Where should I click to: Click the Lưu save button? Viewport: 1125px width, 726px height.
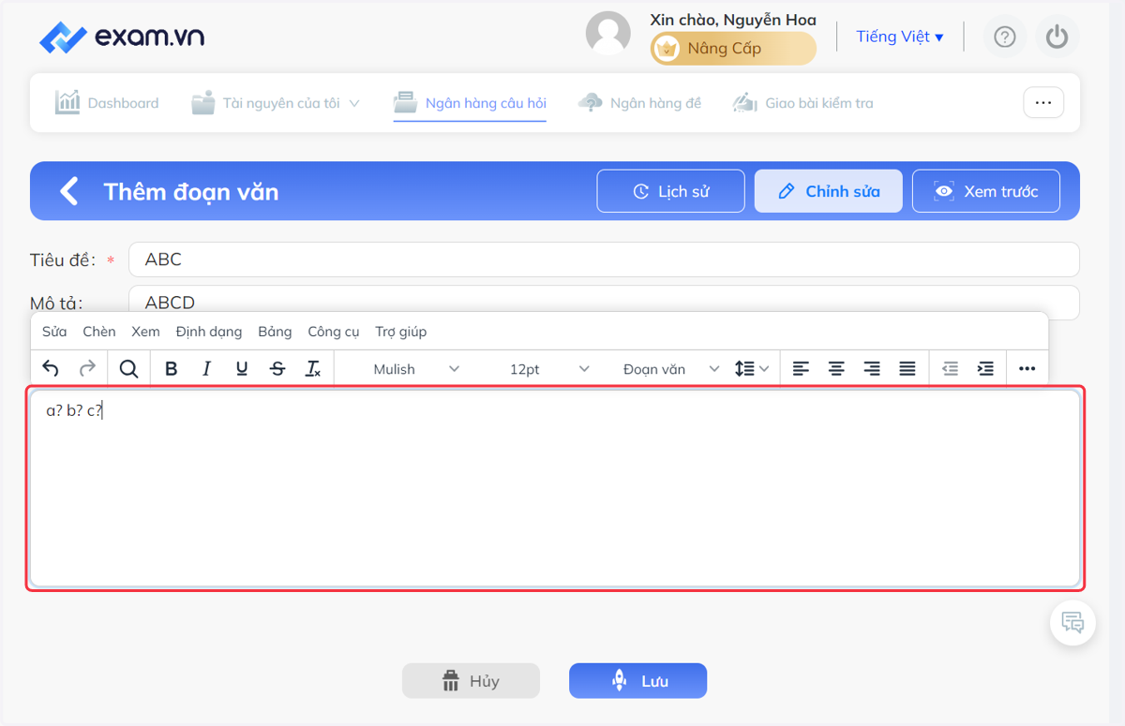(x=637, y=681)
